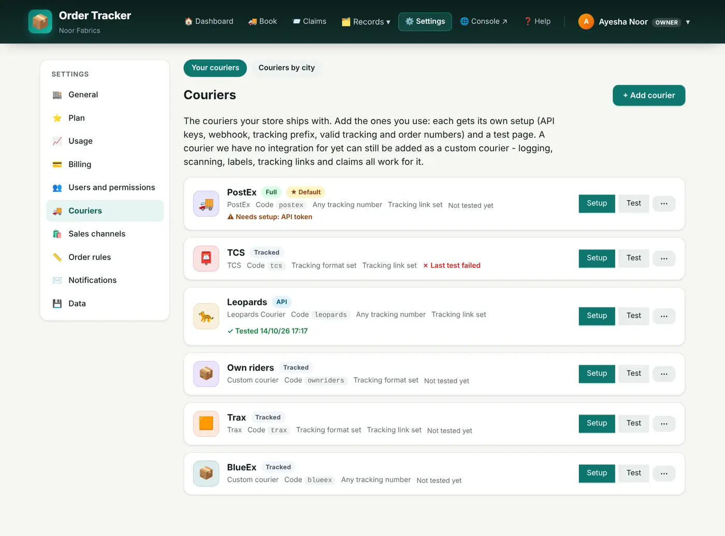
Task: Click the Ayesha Noor avatar circle
Action: tap(586, 22)
